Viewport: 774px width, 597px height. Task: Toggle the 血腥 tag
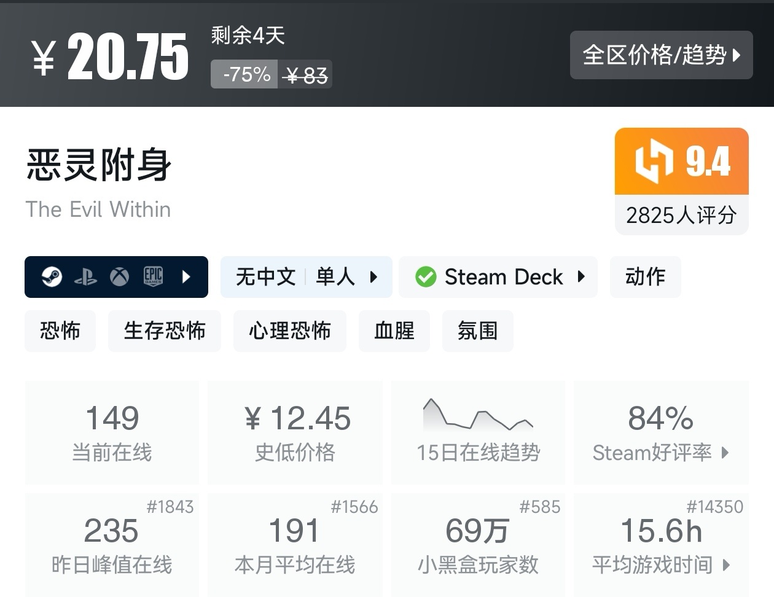[394, 331]
